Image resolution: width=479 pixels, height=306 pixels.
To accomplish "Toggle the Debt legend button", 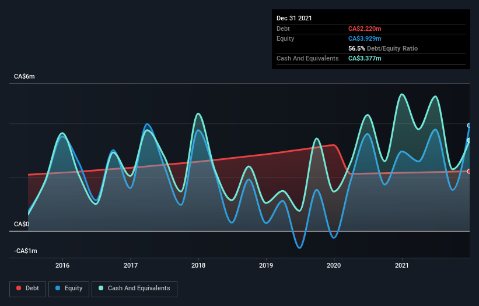I will pyautogui.click(x=27, y=289).
